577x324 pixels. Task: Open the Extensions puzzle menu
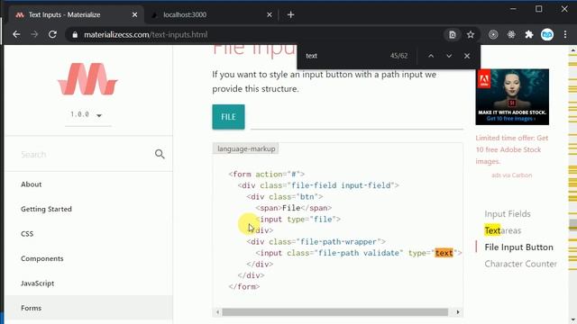pyautogui.click(x=529, y=34)
